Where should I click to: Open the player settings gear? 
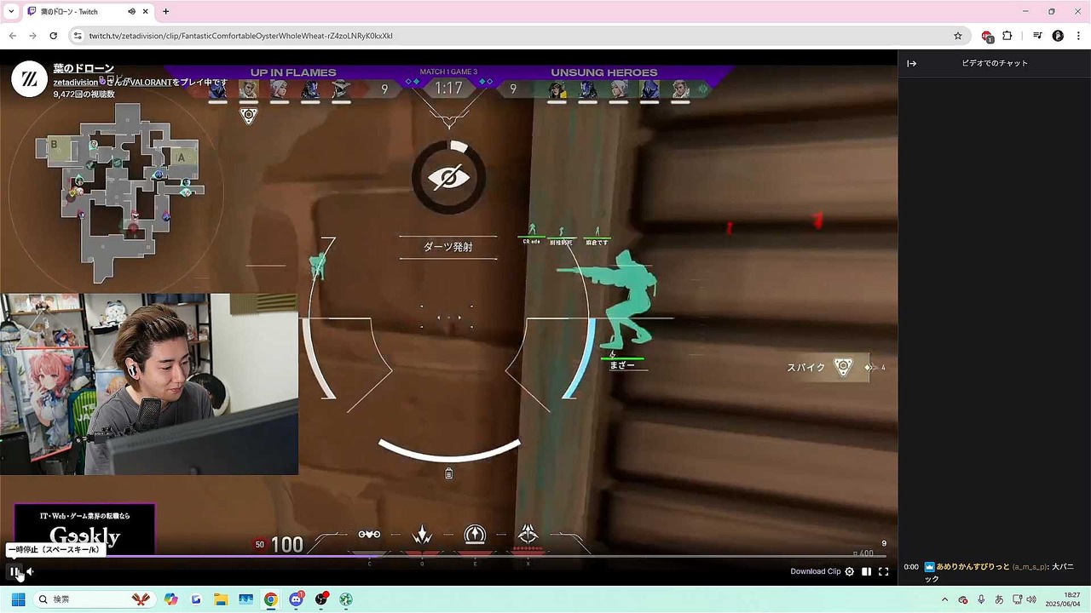(x=849, y=572)
